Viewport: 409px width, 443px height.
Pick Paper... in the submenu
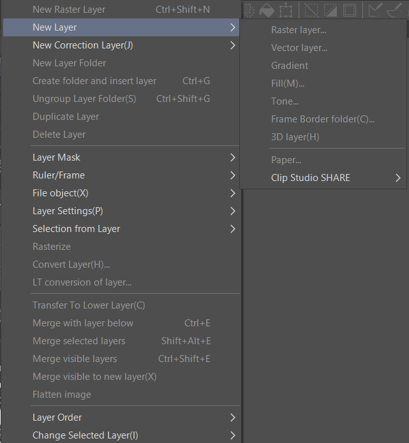pyautogui.click(x=323, y=160)
